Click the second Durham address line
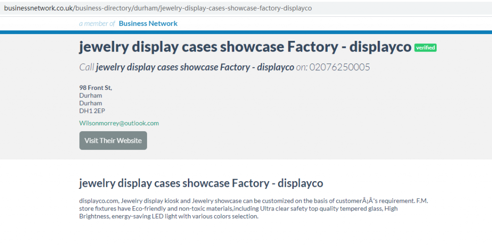Image resolution: width=492 pixels, height=247 pixels. 90,103
